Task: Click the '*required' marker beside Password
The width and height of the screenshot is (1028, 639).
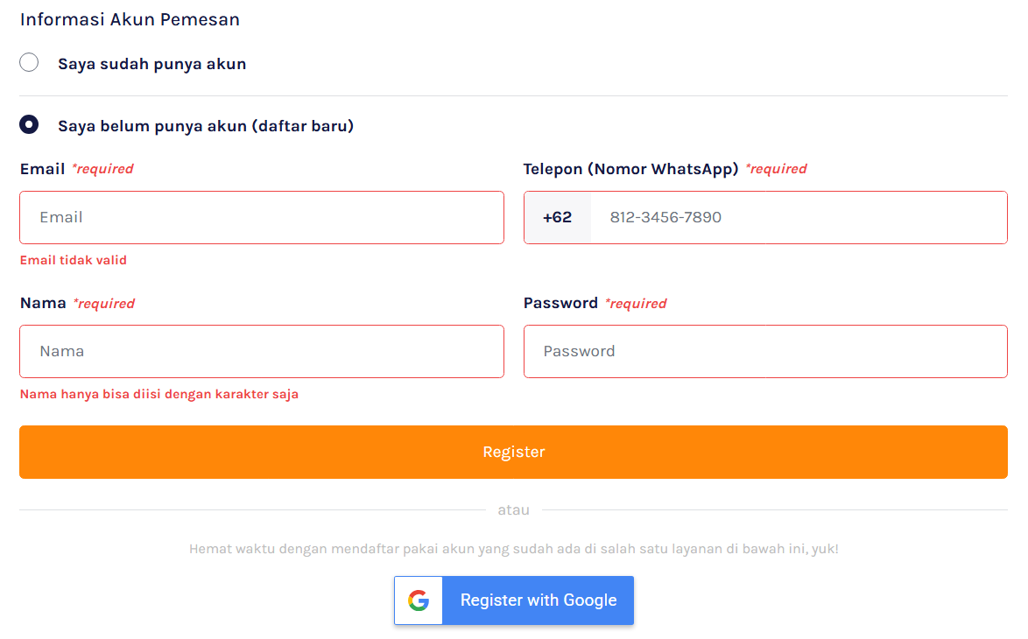Action: tap(636, 304)
